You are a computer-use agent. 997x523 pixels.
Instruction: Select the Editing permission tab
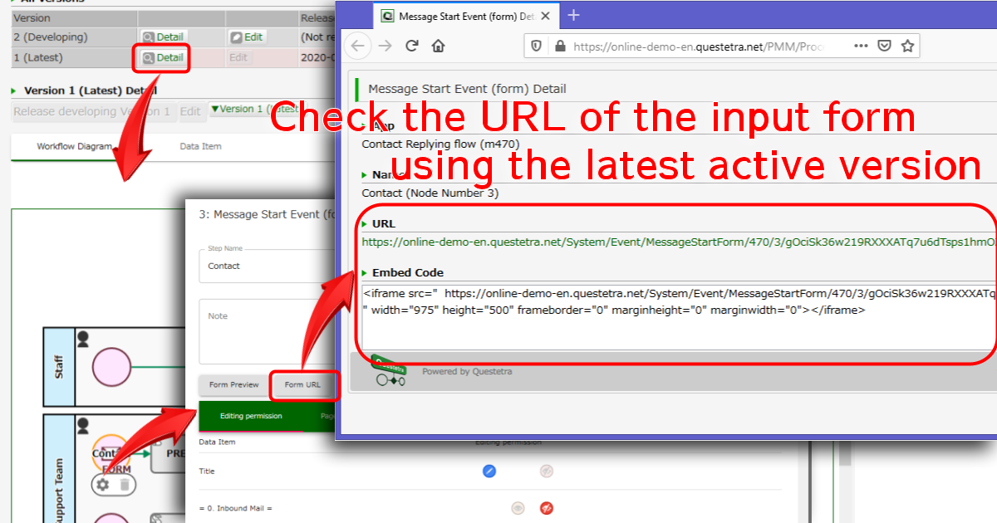251,416
